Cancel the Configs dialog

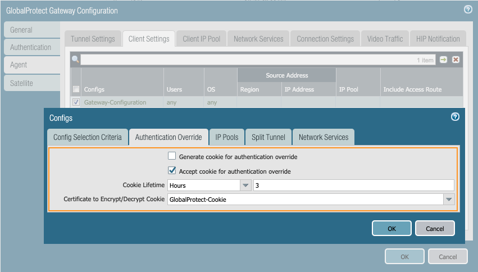point(435,228)
